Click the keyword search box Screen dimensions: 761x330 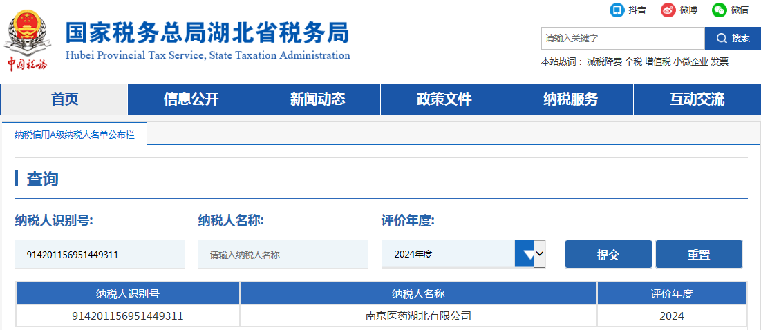(x=622, y=38)
